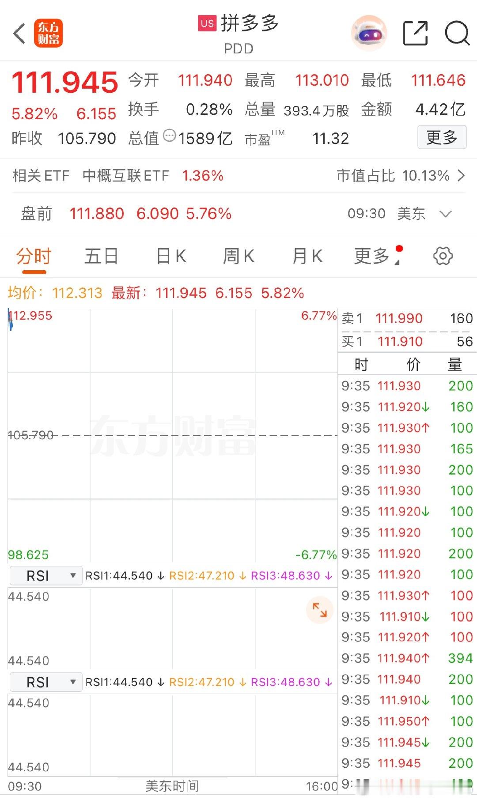The image size is (477, 800).
Task: Tap the face icon beside 总值
Action: pyautogui.click(x=169, y=136)
